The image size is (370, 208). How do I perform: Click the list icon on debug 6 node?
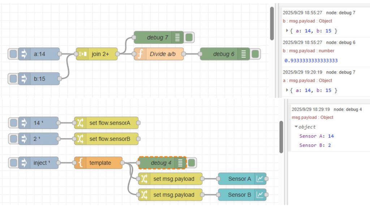pyautogui.click(x=244, y=54)
